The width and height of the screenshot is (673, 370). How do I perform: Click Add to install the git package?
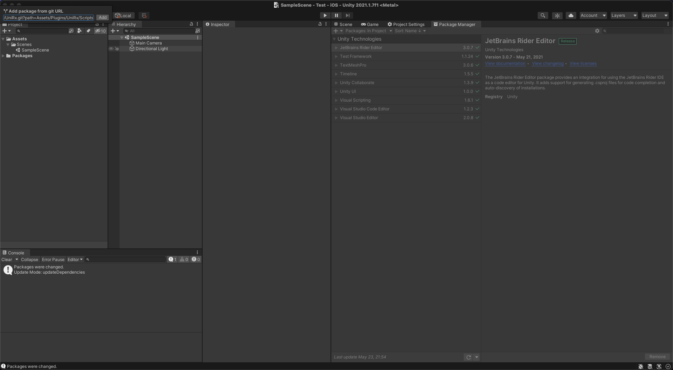[102, 17]
